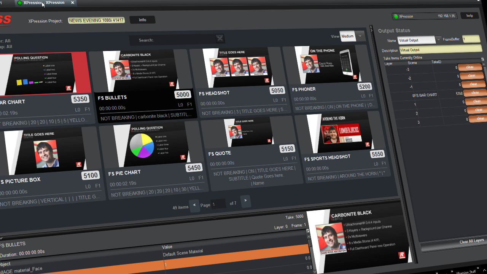The height and width of the screenshot is (274, 487).
Task: Open the Output Name dropdown arrow
Action: click(438, 39)
